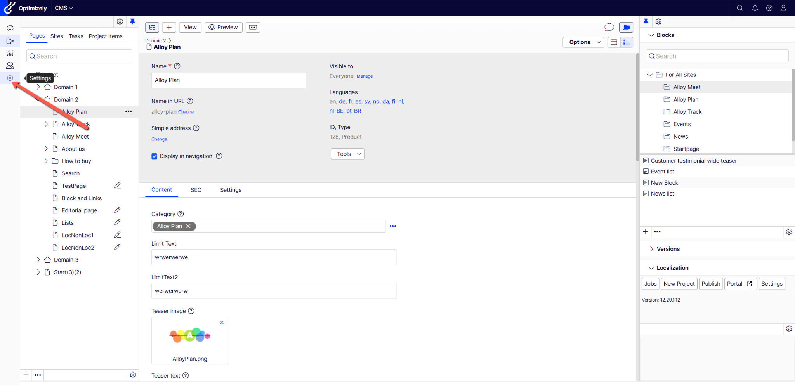Remove the AlloyPlan.png teaser image

[x=222, y=323]
